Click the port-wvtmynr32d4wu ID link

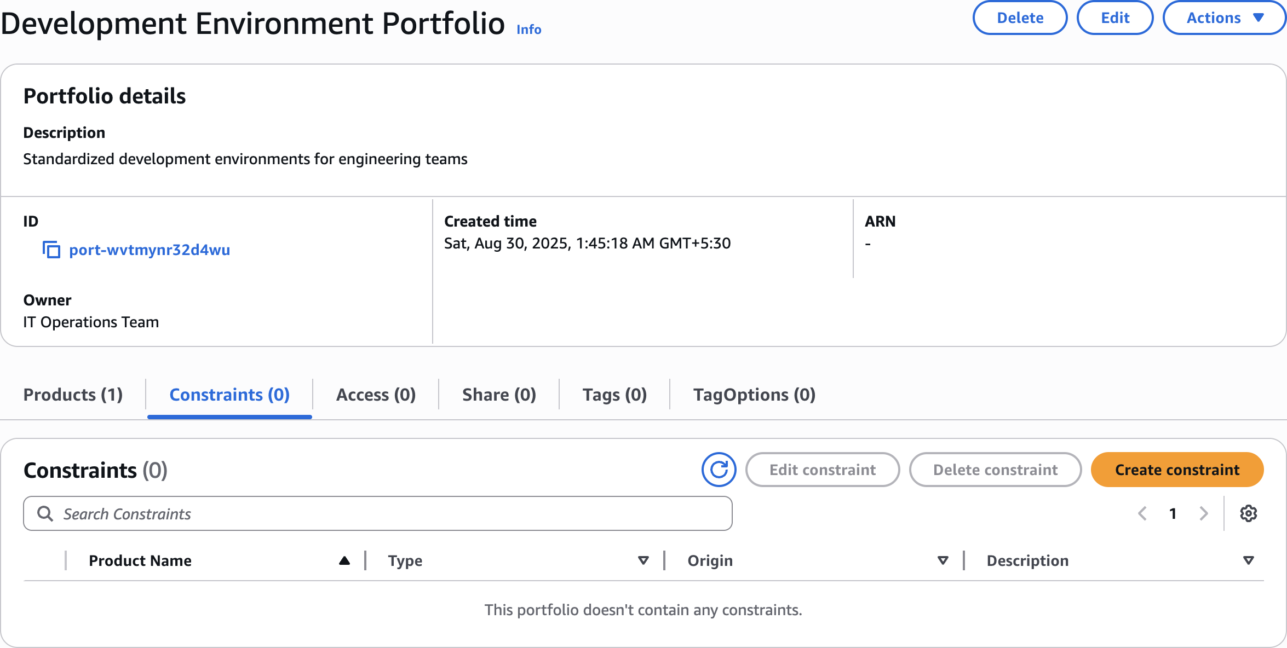150,250
